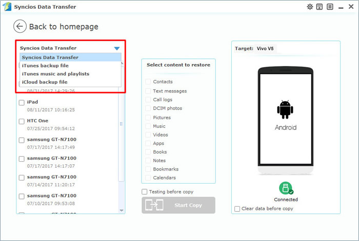
Task: Tick the Apps checkbox
Action: pos(148,143)
